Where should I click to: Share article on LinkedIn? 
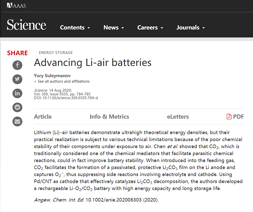tap(17, 93)
